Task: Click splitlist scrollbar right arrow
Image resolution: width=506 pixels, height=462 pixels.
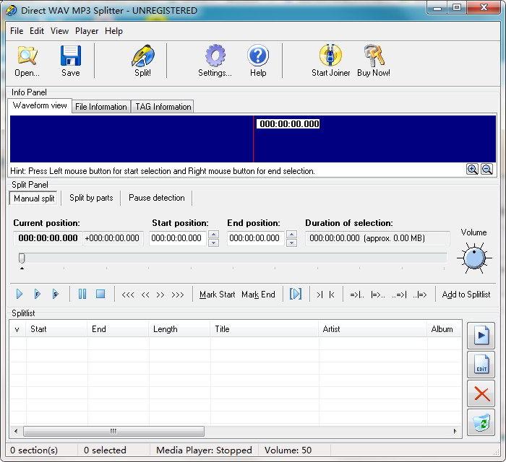Action: (455, 431)
